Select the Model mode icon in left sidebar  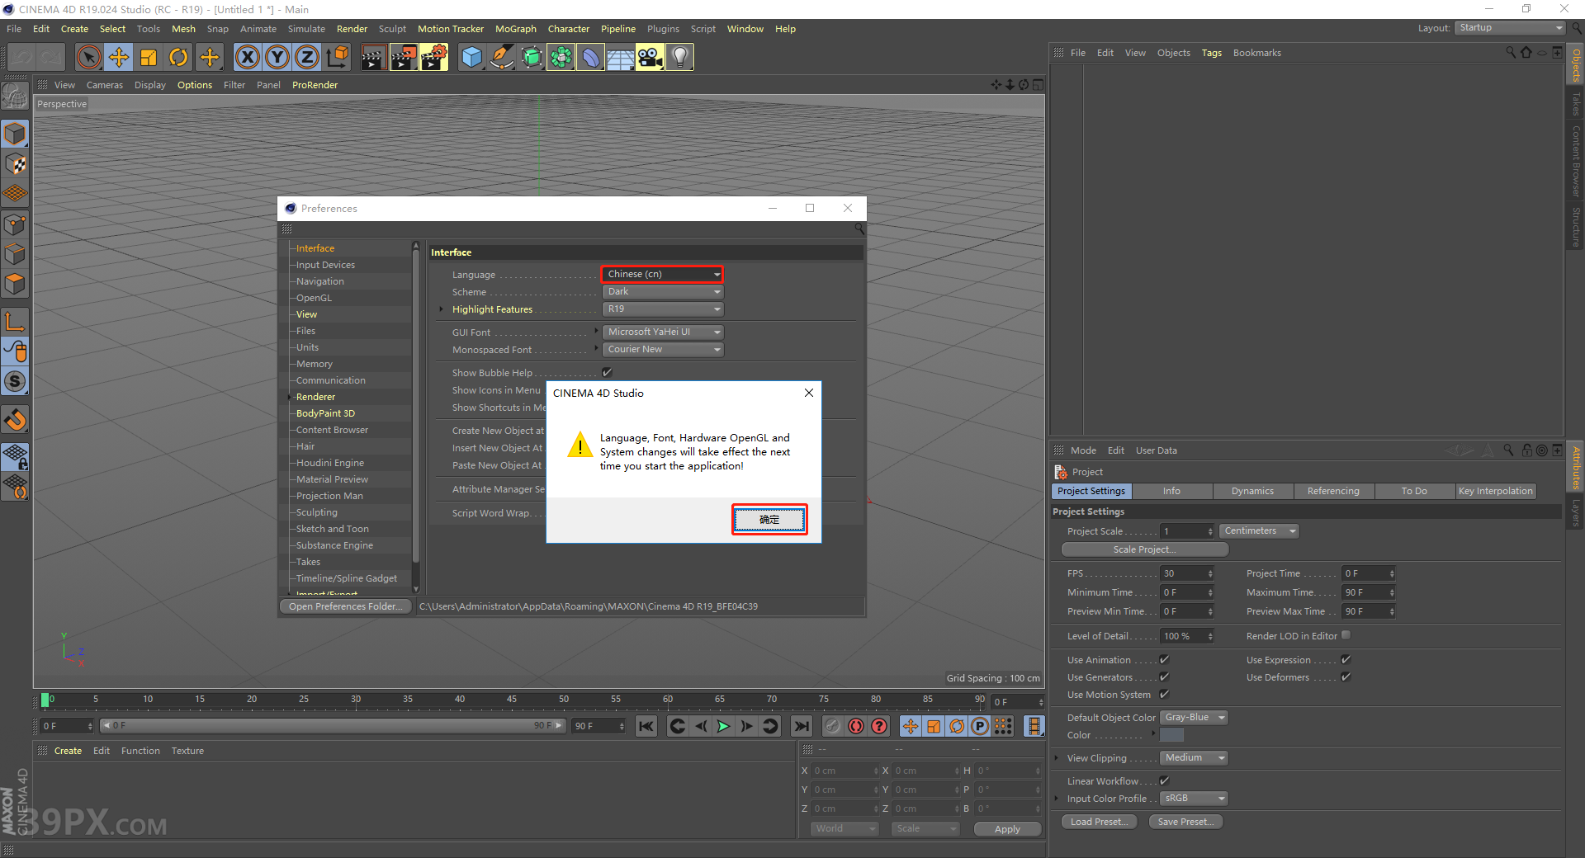[x=15, y=134]
